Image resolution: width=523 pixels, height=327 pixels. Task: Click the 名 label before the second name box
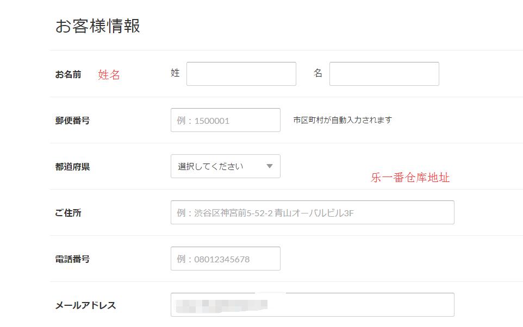click(318, 73)
